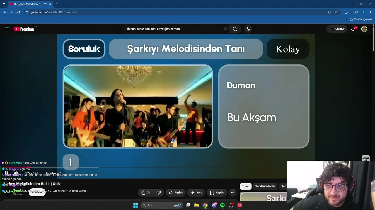Share the video via Paylaş
375x210 pixels.
(176, 192)
